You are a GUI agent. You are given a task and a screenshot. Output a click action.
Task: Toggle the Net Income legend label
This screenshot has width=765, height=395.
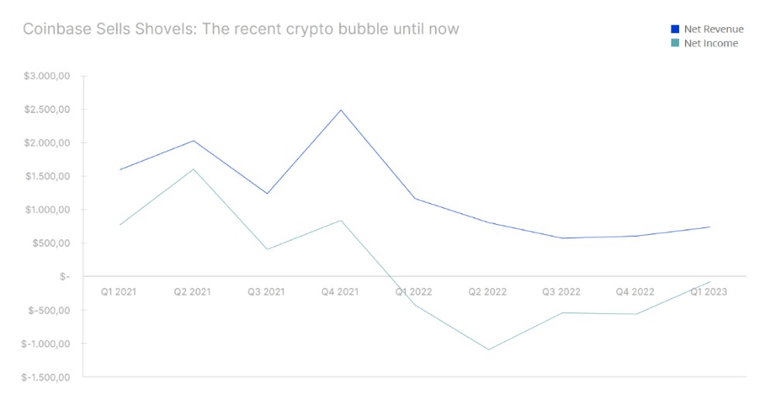tap(711, 43)
